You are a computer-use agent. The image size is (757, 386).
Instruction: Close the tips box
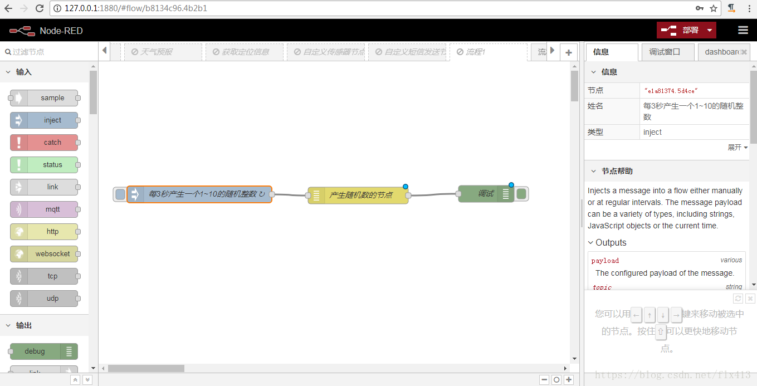[750, 299]
